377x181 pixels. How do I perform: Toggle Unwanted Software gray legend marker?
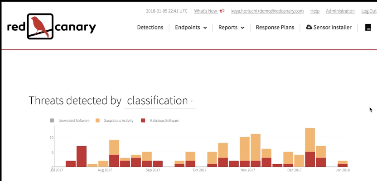[x=52, y=121]
